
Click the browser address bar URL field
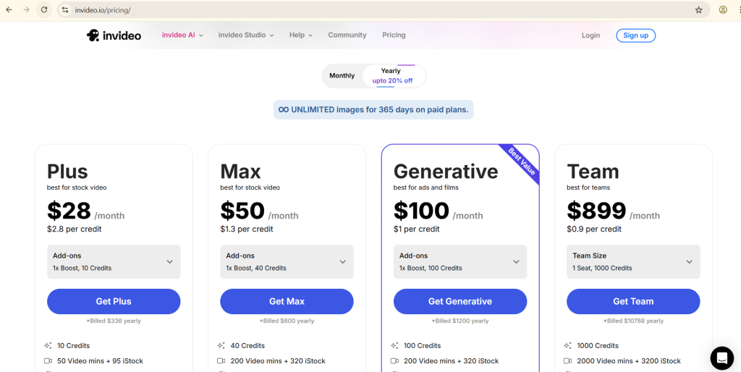(x=362, y=10)
